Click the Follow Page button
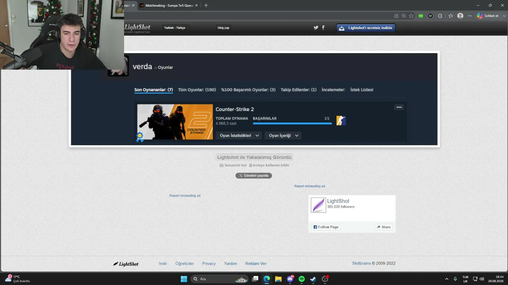This screenshot has height=285, width=508. click(326, 227)
